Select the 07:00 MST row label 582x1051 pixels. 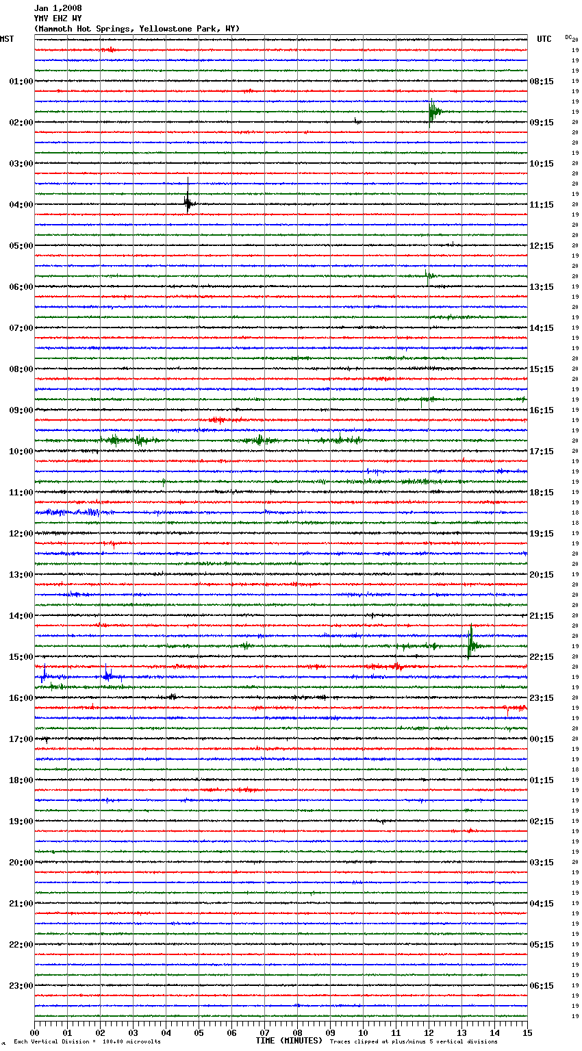point(21,328)
